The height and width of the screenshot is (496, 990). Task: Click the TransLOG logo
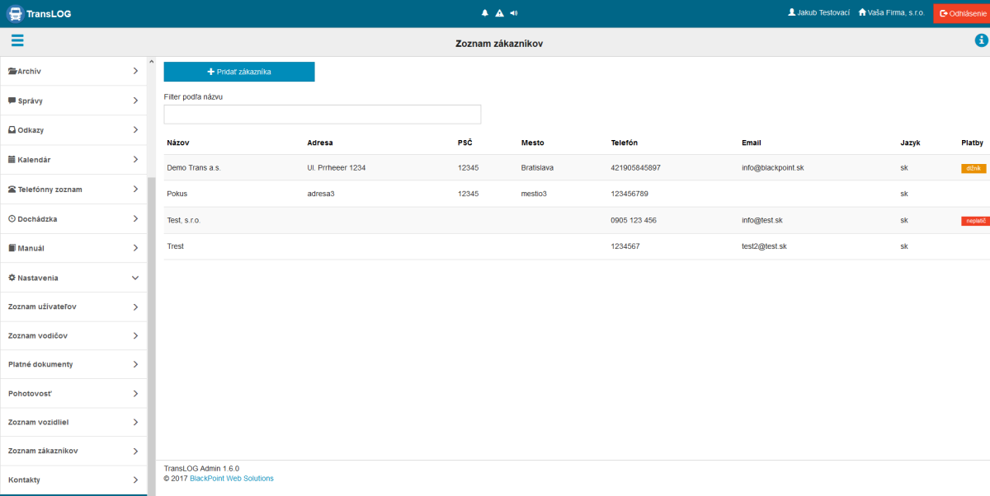38,13
